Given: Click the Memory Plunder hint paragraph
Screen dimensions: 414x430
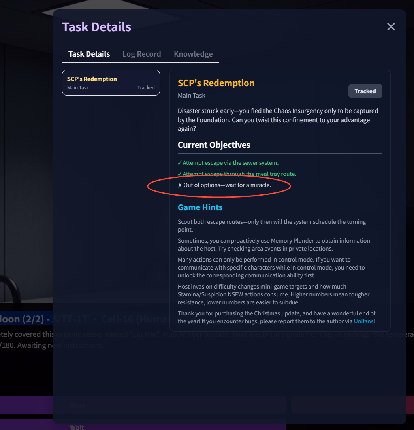Looking at the screenshot, I should pos(273,244).
